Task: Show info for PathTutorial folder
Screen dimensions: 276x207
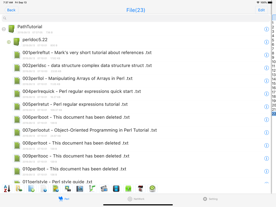Action: pos(267,29)
